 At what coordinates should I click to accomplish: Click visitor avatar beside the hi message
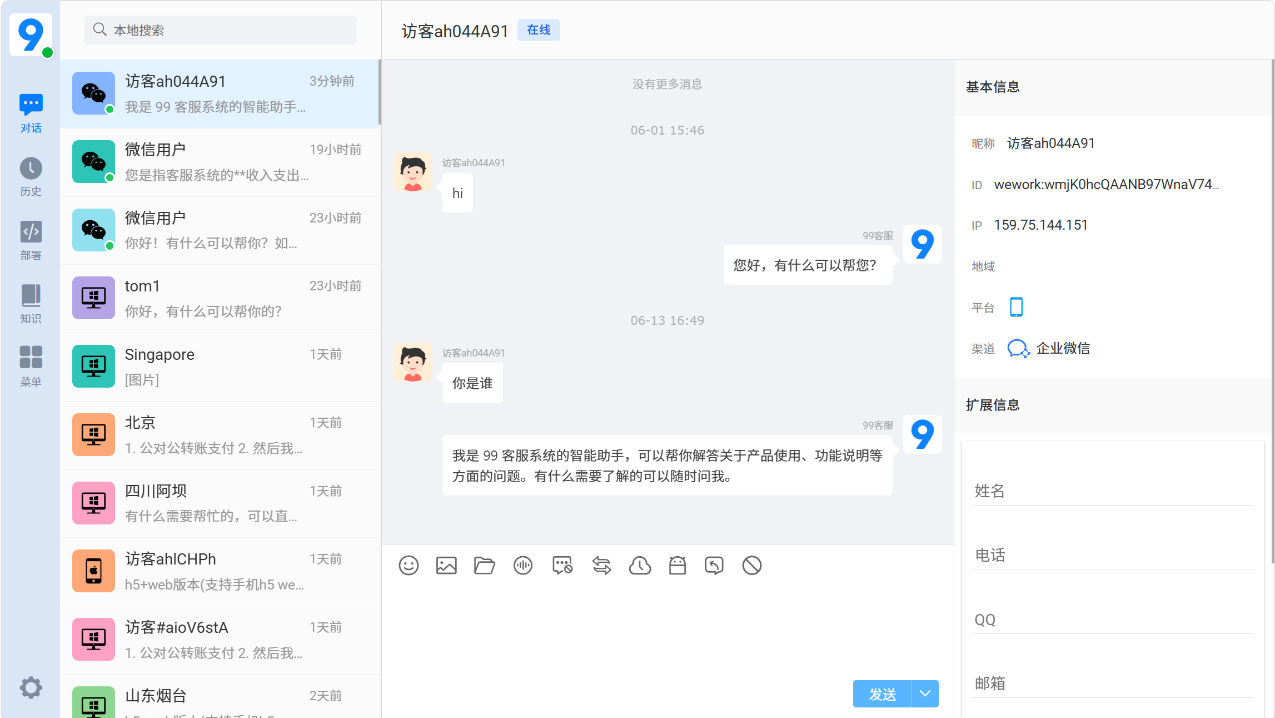413,172
